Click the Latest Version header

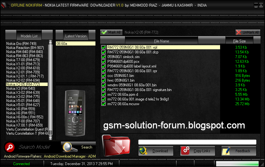[x=76, y=36]
